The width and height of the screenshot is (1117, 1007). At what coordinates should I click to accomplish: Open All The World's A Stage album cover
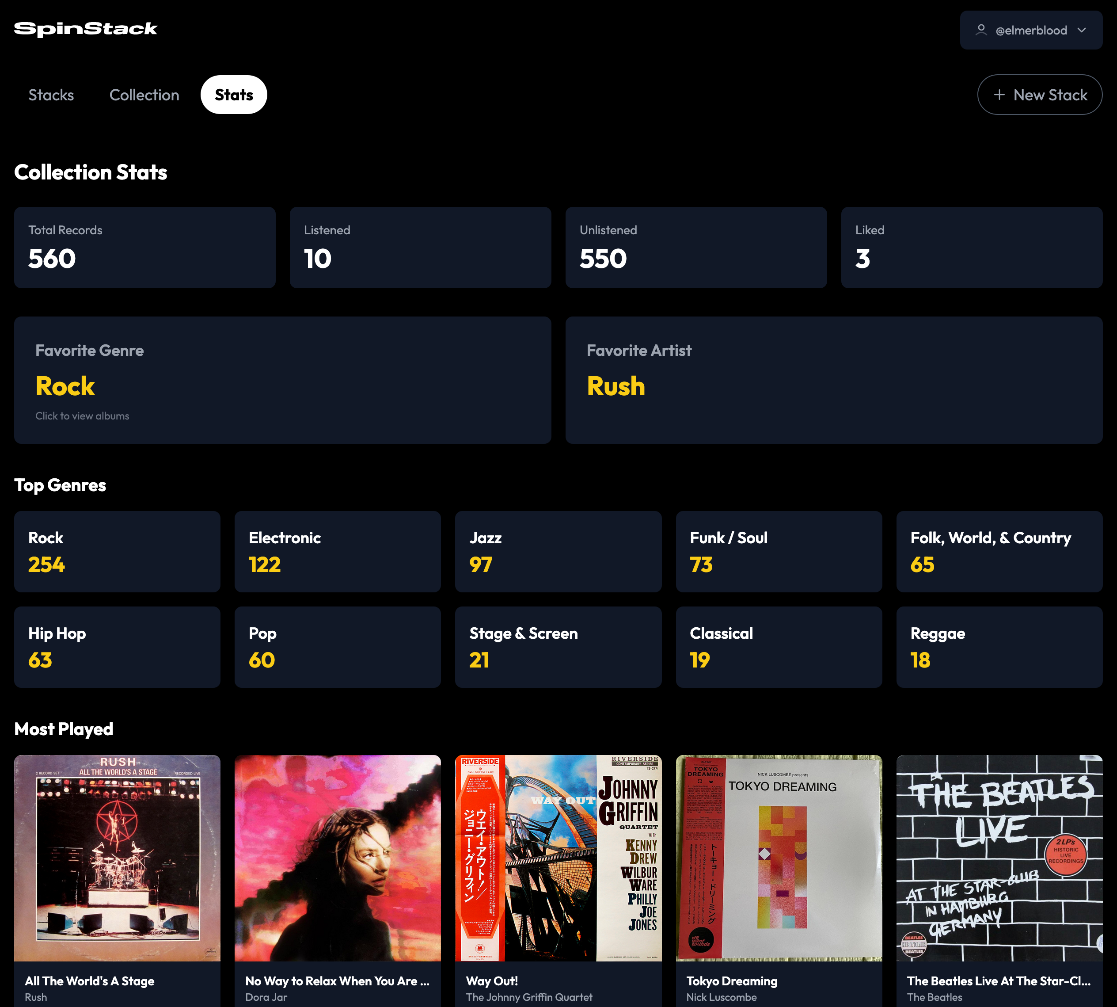pyautogui.click(x=117, y=858)
